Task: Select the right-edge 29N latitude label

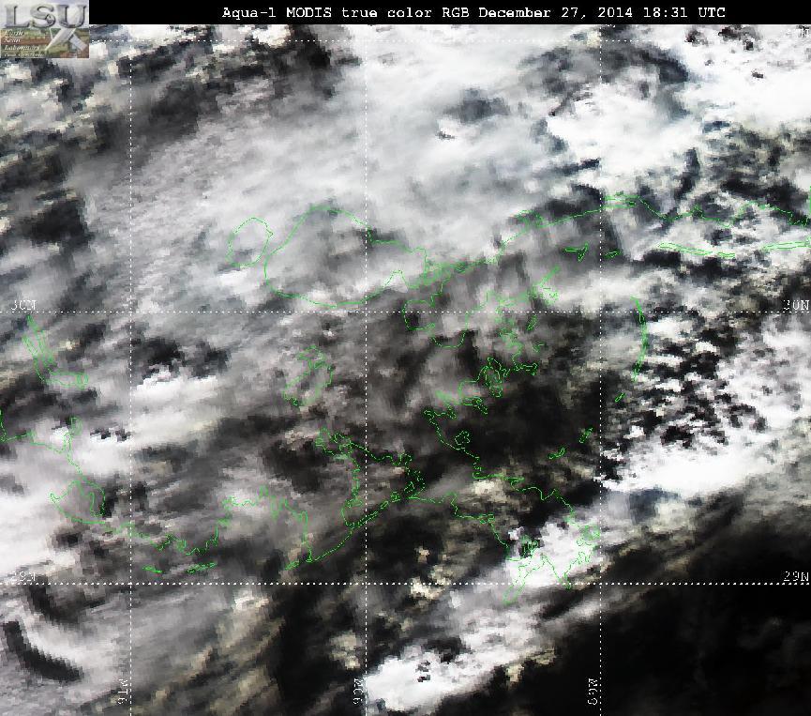Action: click(795, 576)
